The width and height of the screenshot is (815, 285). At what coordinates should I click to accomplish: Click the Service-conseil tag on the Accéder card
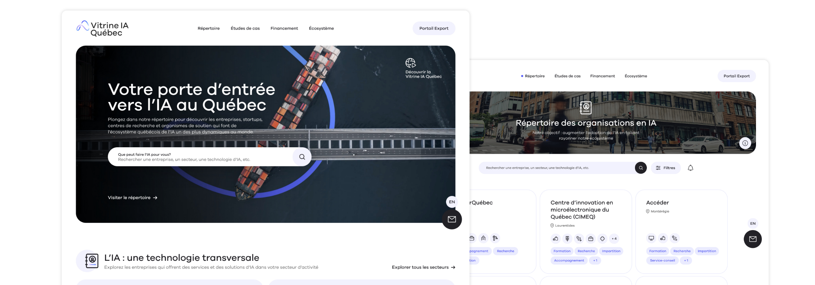pyautogui.click(x=662, y=260)
